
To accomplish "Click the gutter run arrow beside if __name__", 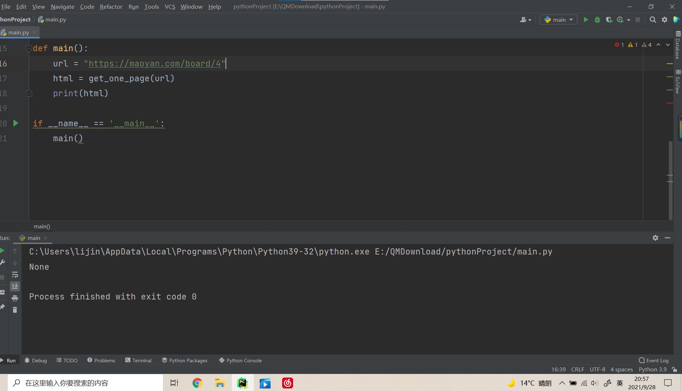I will [x=16, y=123].
